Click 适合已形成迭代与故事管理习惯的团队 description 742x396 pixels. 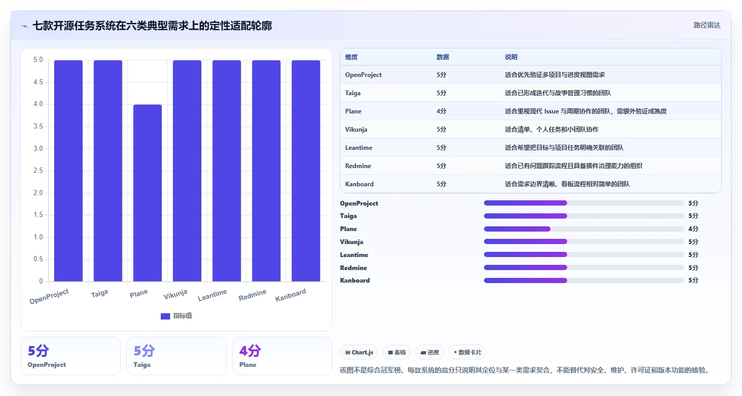(558, 93)
